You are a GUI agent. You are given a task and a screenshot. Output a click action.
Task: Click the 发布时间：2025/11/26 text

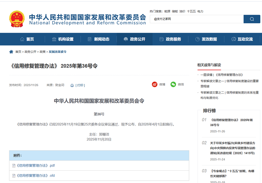pyautogui.click(x=24, y=85)
